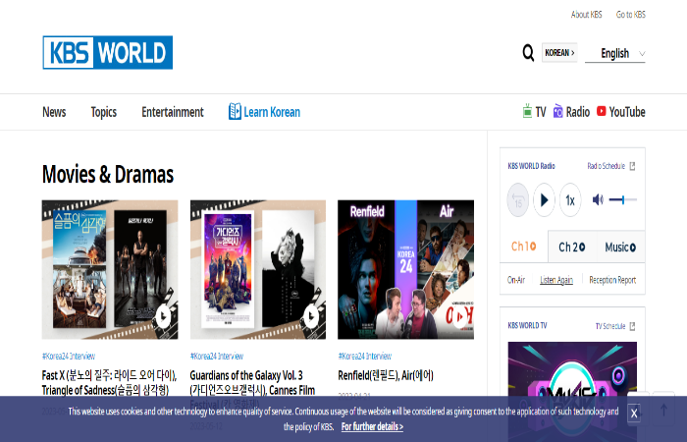The height and width of the screenshot is (442, 687).
Task: Select the Ch1 radio tab
Action: tap(524, 247)
